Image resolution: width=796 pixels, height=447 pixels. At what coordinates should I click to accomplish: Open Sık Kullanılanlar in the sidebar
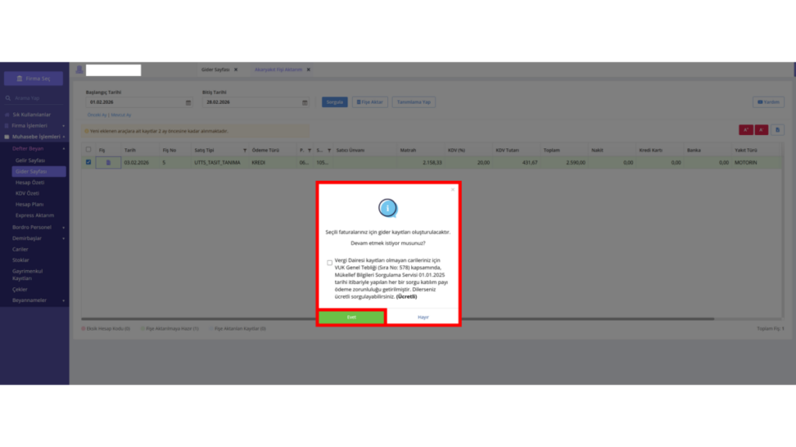click(31, 115)
